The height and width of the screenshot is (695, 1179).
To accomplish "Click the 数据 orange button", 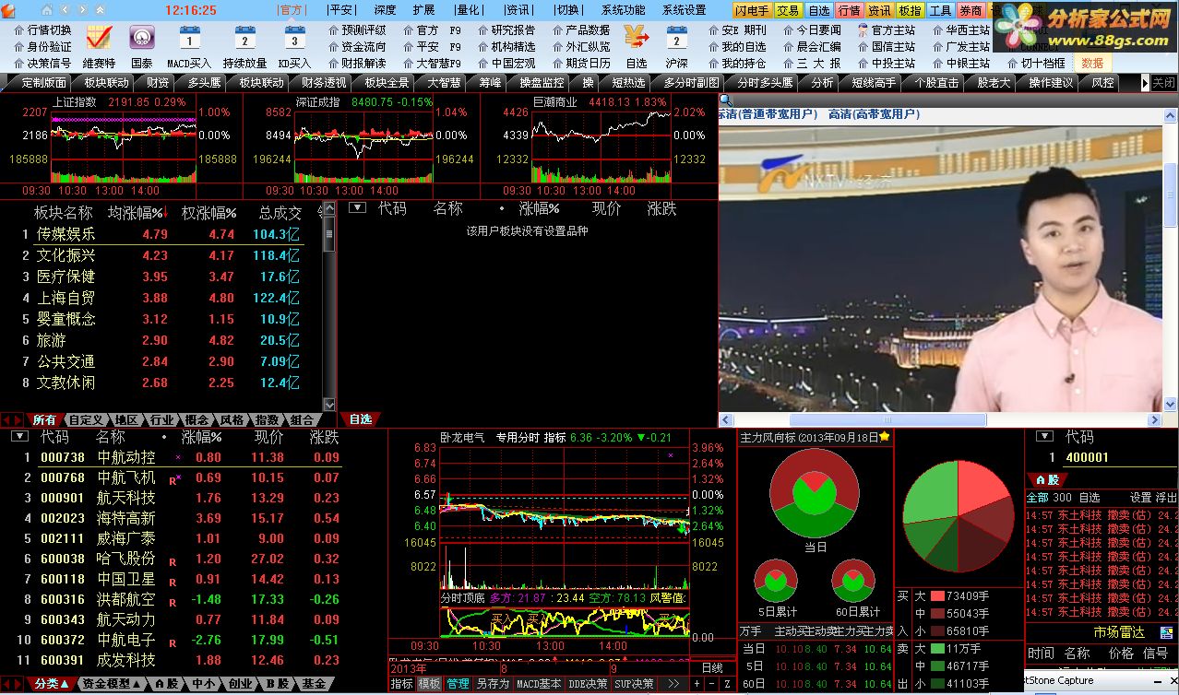I will 1092,63.
